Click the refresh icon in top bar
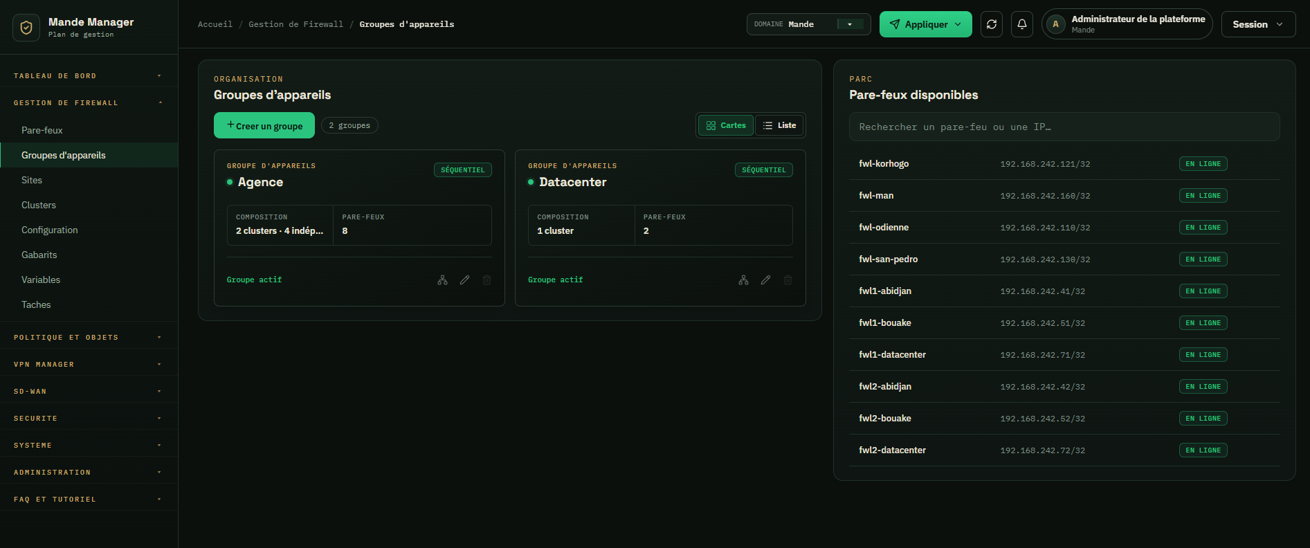Screen dimensions: 1310x548 (x=992, y=24)
